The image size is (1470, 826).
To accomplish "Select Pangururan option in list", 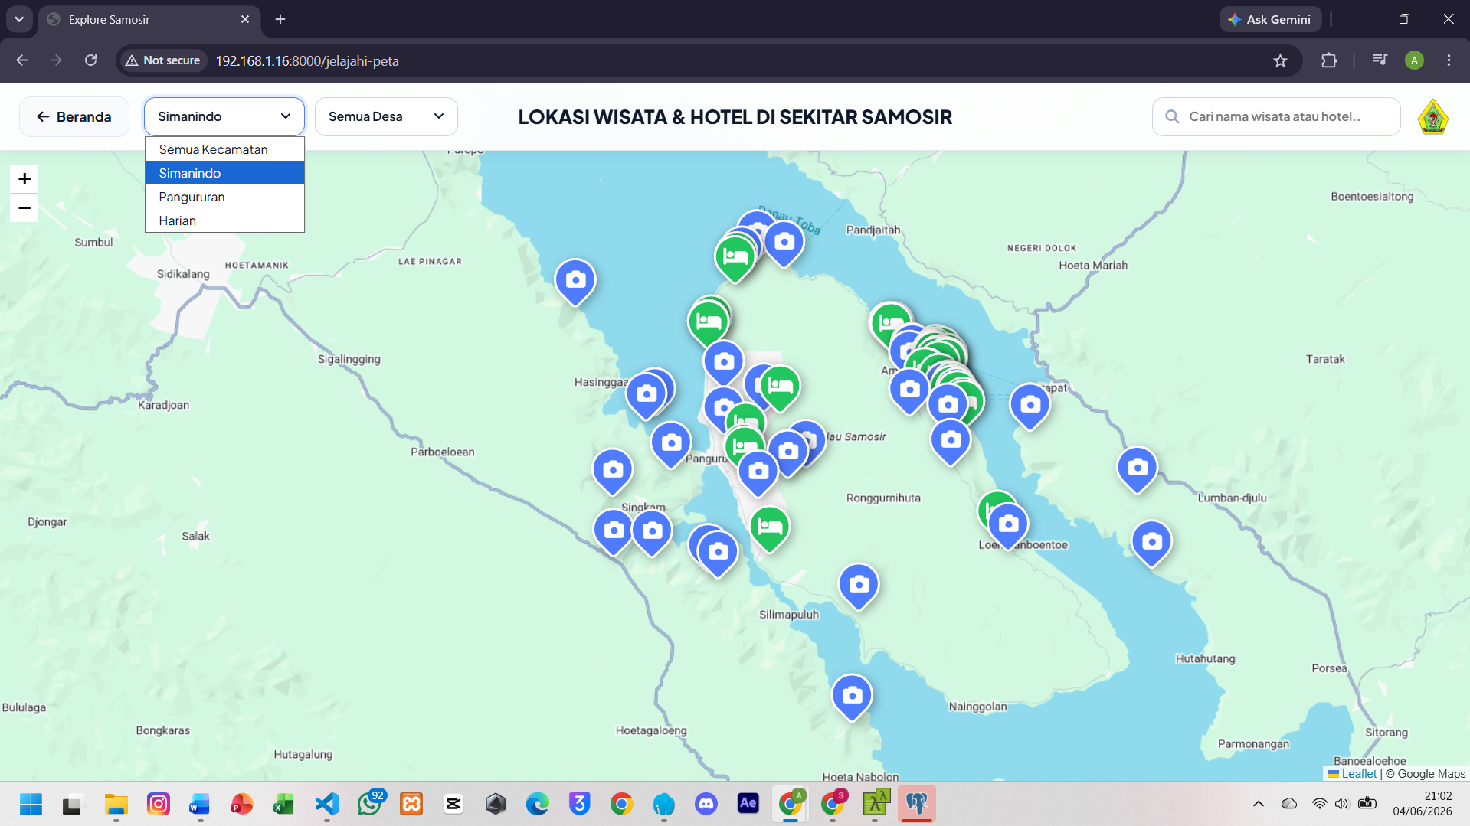I will point(224,197).
